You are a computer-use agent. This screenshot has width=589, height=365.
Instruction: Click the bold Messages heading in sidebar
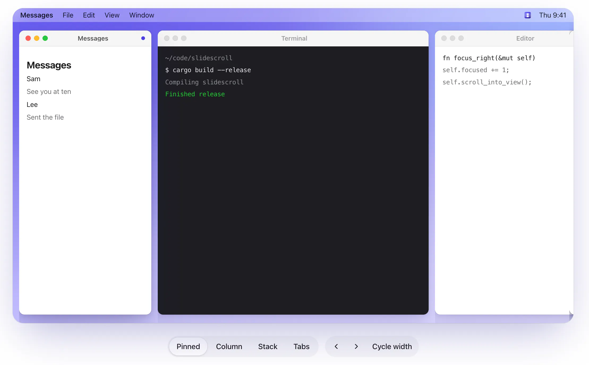click(49, 65)
